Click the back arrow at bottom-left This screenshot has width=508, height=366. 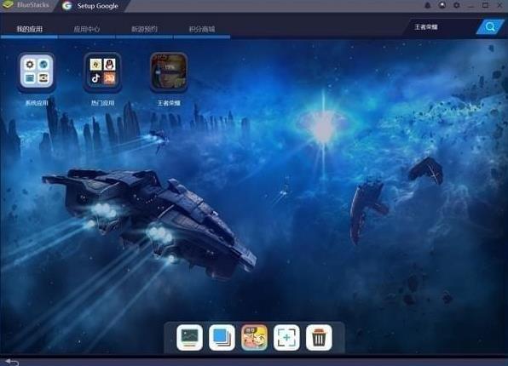click(x=12, y=362)
